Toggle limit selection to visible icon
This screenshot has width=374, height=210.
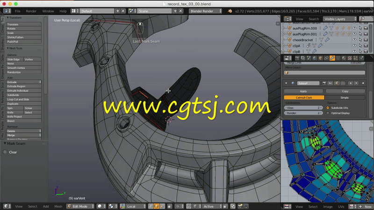pyautogui.click(x=170, y=206)
